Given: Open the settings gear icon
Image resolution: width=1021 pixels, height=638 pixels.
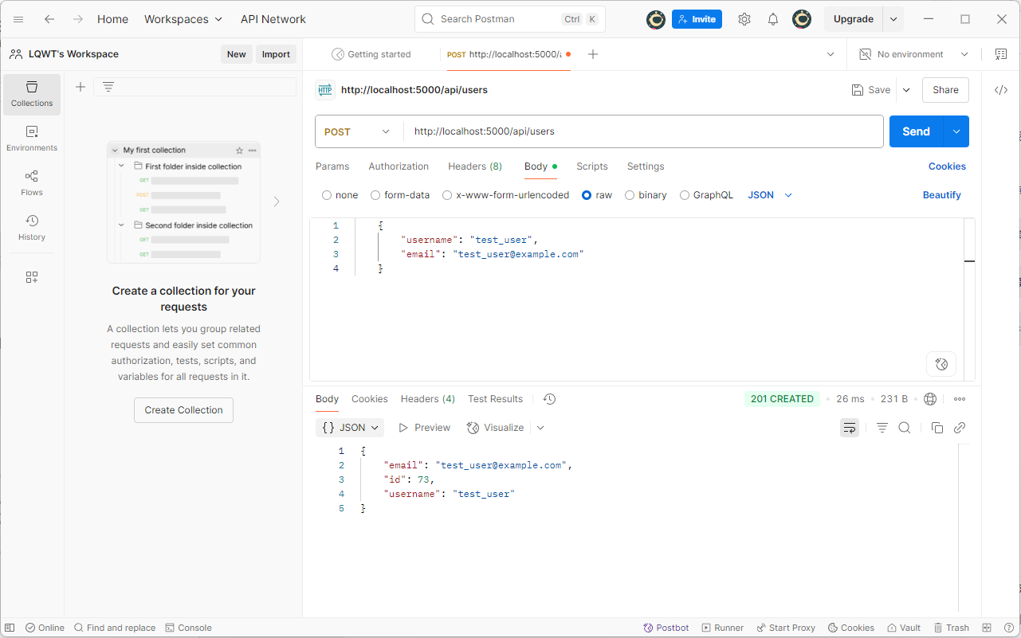Looking at the screenshot, I should (x=744, y=19).
